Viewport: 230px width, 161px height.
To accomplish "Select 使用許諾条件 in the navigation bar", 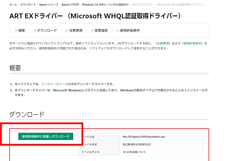I will [x=130, y=30].
